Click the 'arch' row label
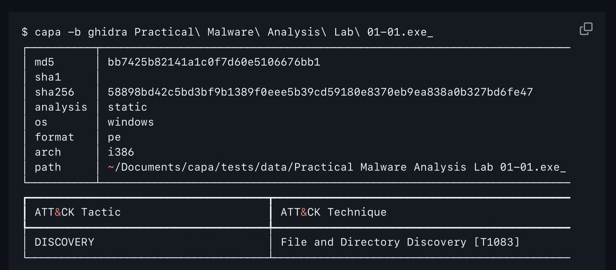The height and width of the screenshot is (270, 616). point(48,152)
